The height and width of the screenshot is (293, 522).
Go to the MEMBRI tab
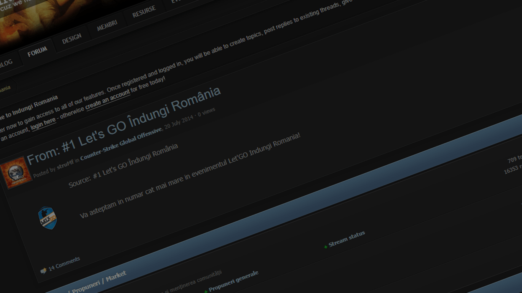(x=107, y=25)
